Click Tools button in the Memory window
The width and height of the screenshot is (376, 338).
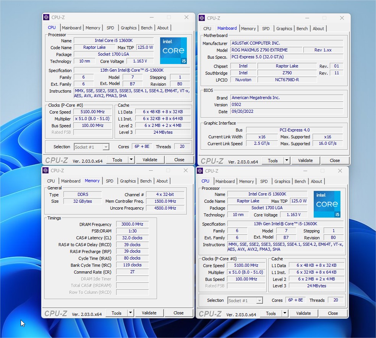(x=116, y=313)
